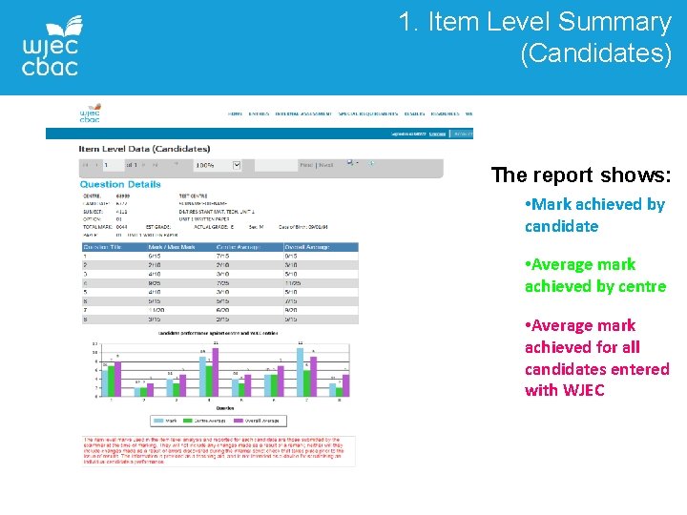
Task: Click the TEST CENTRE text in question details
Action: [x=193, y=196]
